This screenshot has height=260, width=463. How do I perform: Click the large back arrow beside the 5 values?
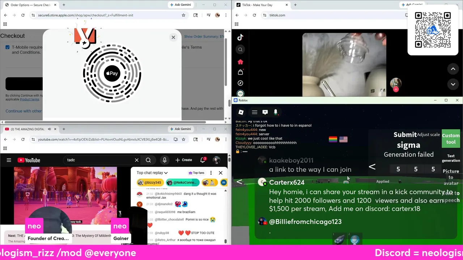coord(372,167)
